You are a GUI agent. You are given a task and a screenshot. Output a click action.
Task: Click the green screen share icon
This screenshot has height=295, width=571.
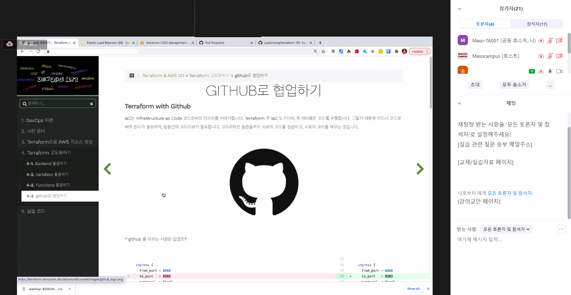532,71
